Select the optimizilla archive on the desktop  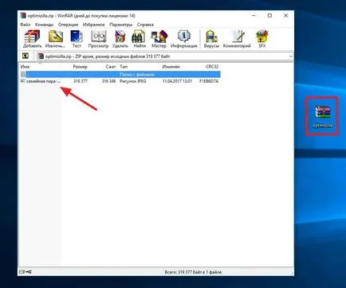pyautogui.click(x=322, y=116)
